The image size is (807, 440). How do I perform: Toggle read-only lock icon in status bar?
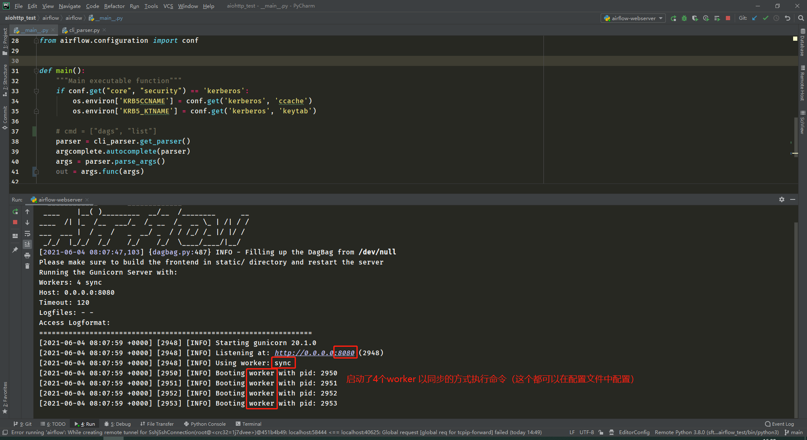tap(601, 432)
